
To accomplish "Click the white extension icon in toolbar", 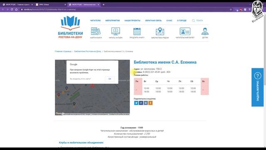I will pos(245,10).
